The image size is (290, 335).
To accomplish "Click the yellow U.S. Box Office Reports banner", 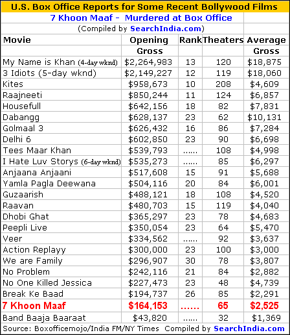I will pos(144,6).
